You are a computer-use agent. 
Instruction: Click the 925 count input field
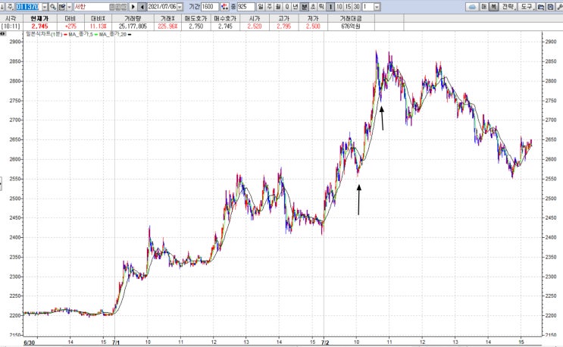pyautogui.click(x=246, y=7)
